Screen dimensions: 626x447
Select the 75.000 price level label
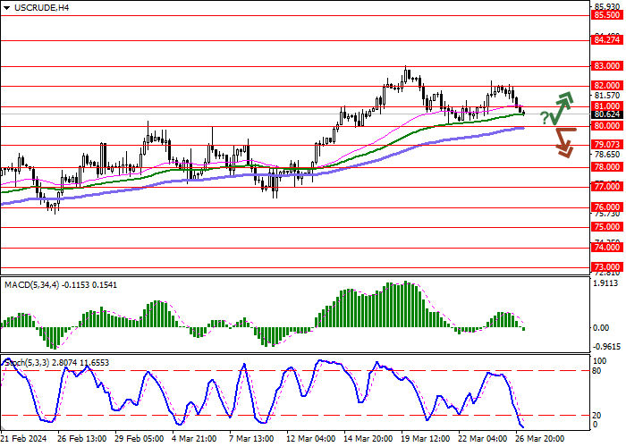pos(607,227)
